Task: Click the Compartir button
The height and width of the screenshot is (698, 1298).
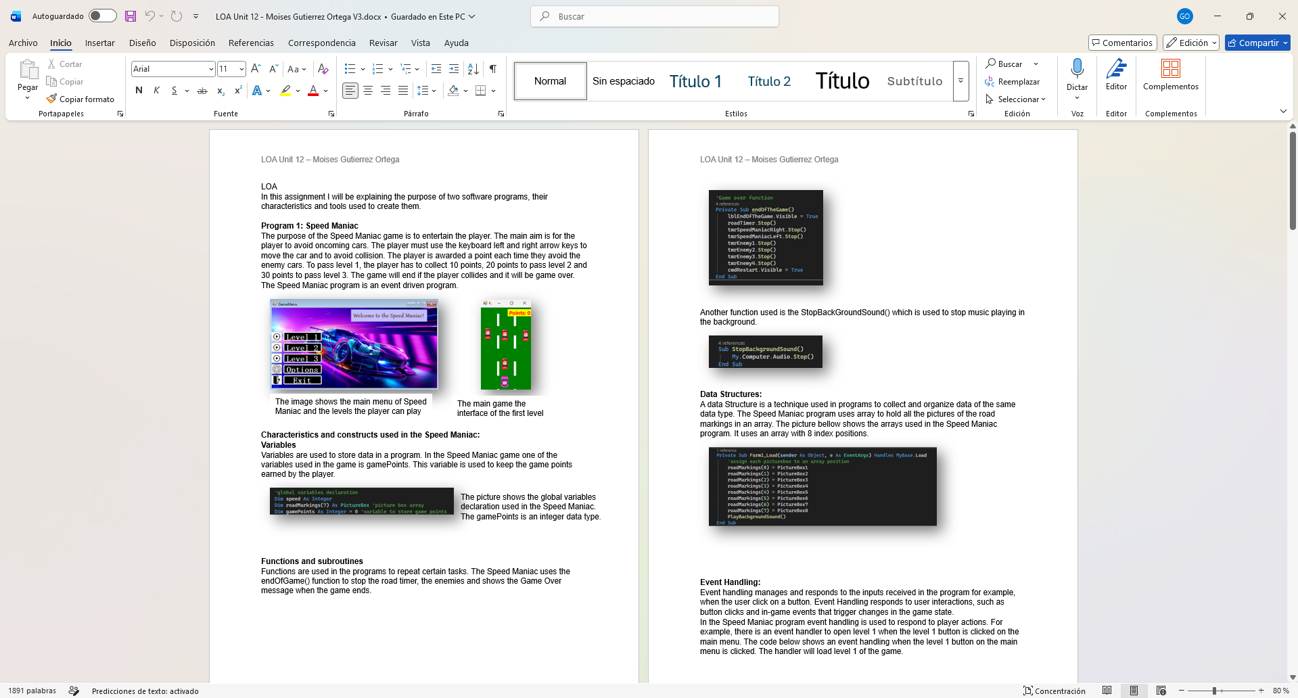Action: pyautogui.click(x=1257, y=43)
